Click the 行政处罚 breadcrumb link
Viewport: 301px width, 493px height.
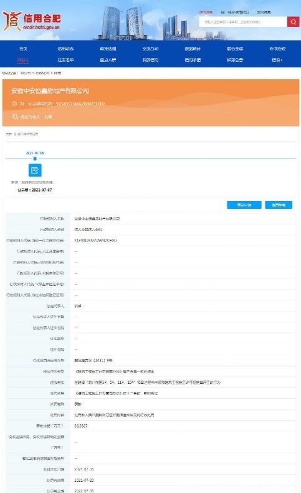(42, 73)
